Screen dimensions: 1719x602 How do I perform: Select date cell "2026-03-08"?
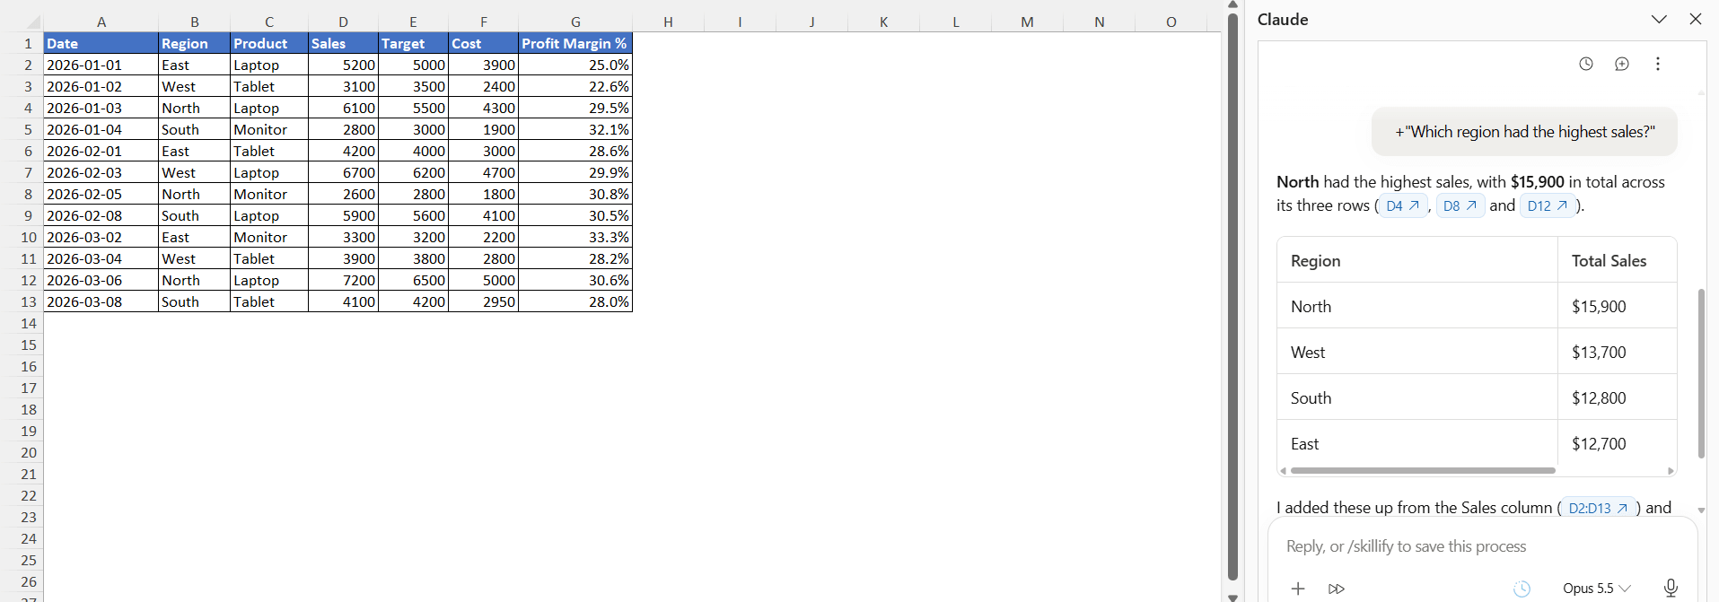[101, 301]
